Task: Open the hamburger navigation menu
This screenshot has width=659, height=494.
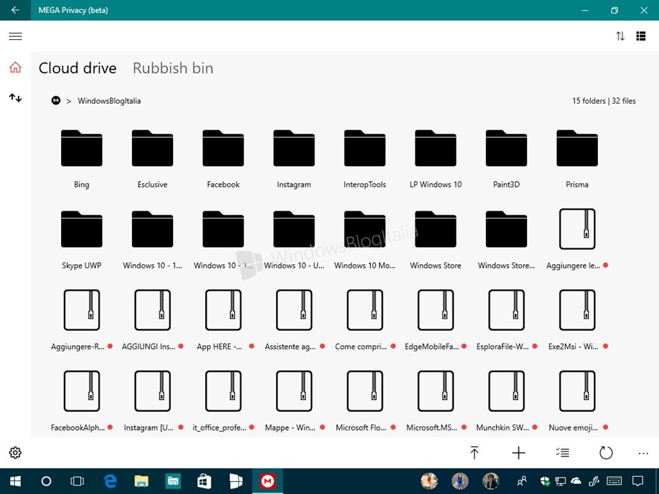Action: pyautogui.click(x=15, y=36)
